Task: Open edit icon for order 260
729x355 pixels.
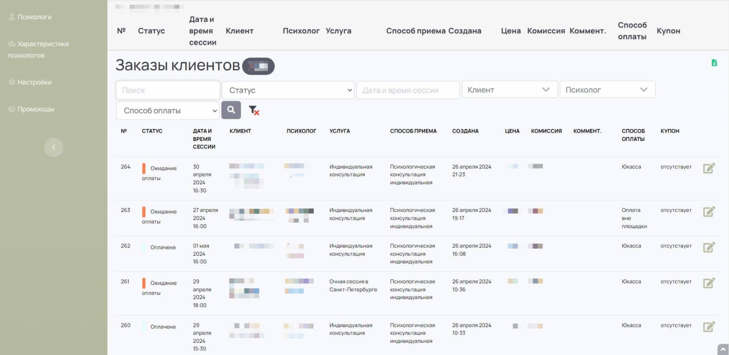Action: click(x=708, y=327)
